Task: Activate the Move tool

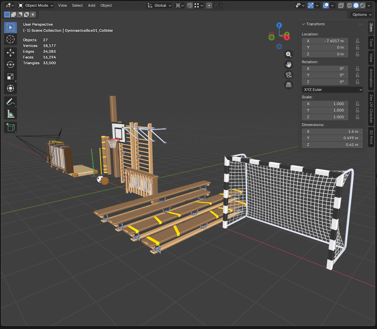Action: [x=10, y=53]
